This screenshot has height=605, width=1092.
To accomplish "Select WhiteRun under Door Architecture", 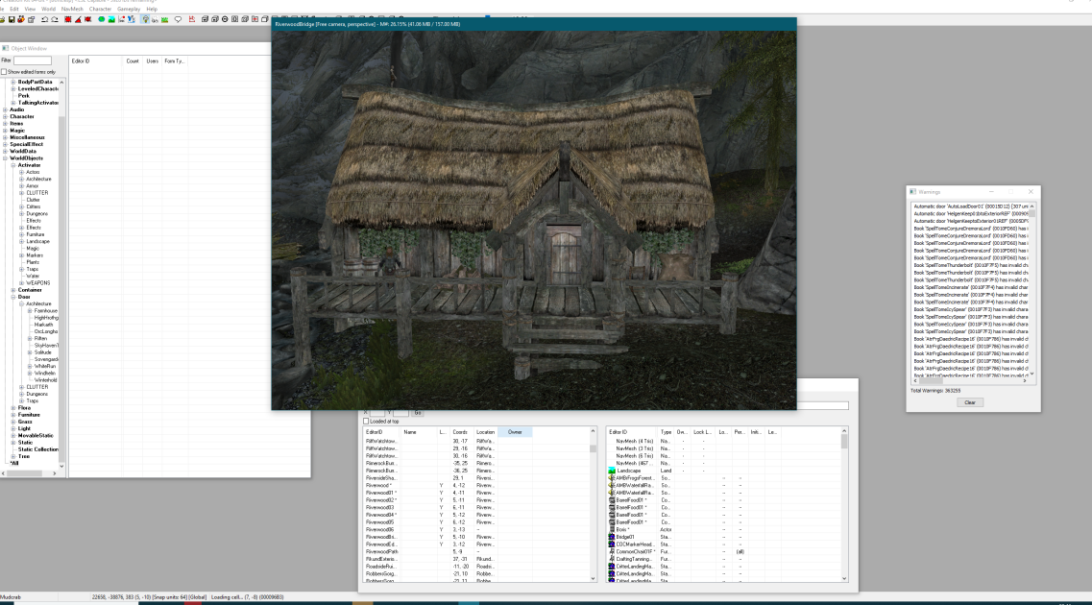I will coord(44,366).
